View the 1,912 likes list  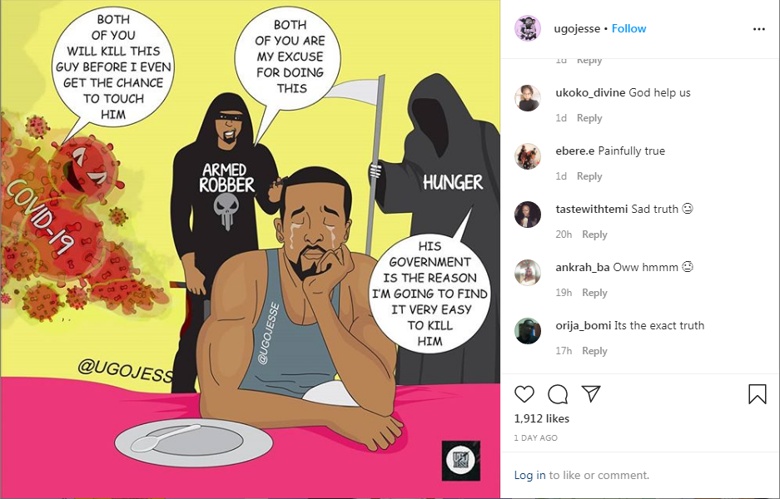[542, 418]
